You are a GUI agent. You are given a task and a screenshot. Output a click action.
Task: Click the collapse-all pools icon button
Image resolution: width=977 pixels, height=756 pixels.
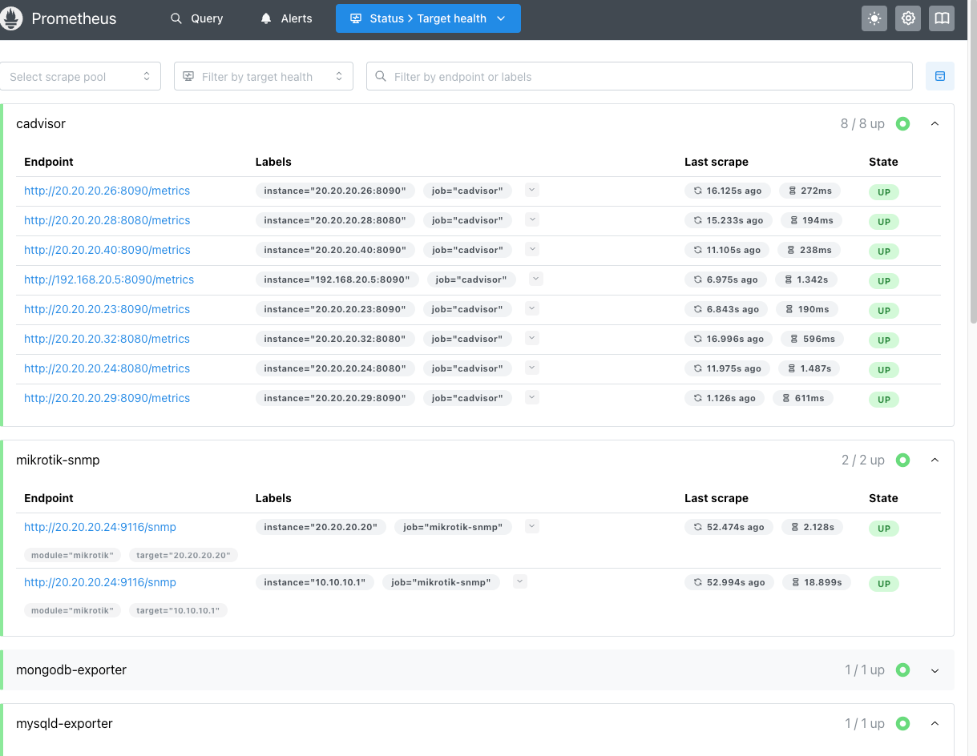coord(940,76)
